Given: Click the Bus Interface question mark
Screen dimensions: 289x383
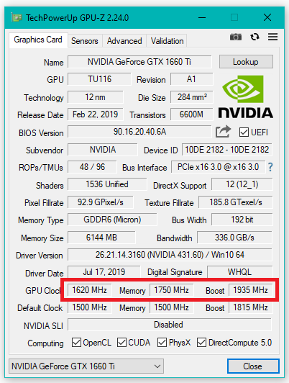Looking at the screenshot, I should (x=270, y=167).
